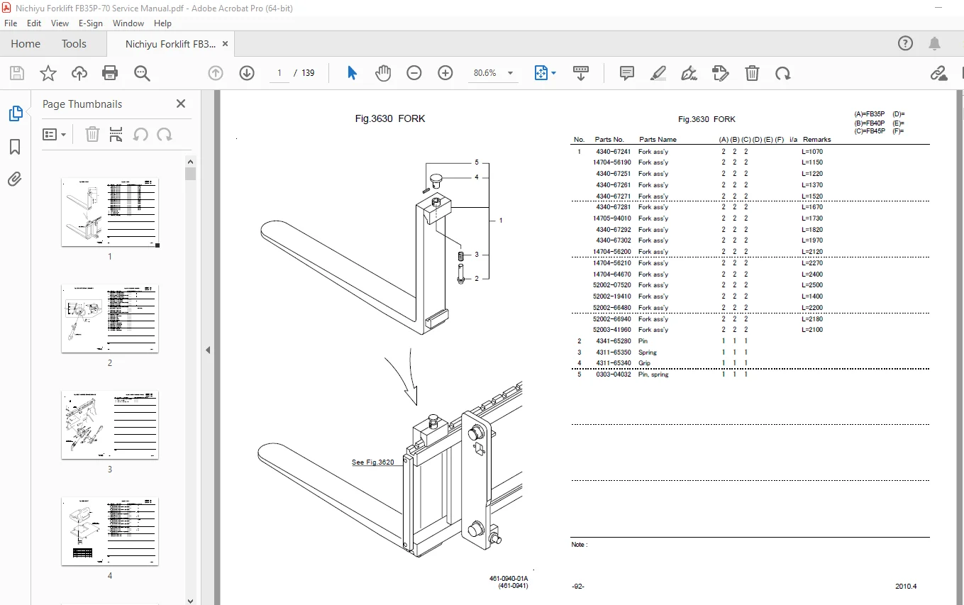Show the Page Thumbnails sidebar icon
Screen dimensions: 964x605
click(15, 113)
